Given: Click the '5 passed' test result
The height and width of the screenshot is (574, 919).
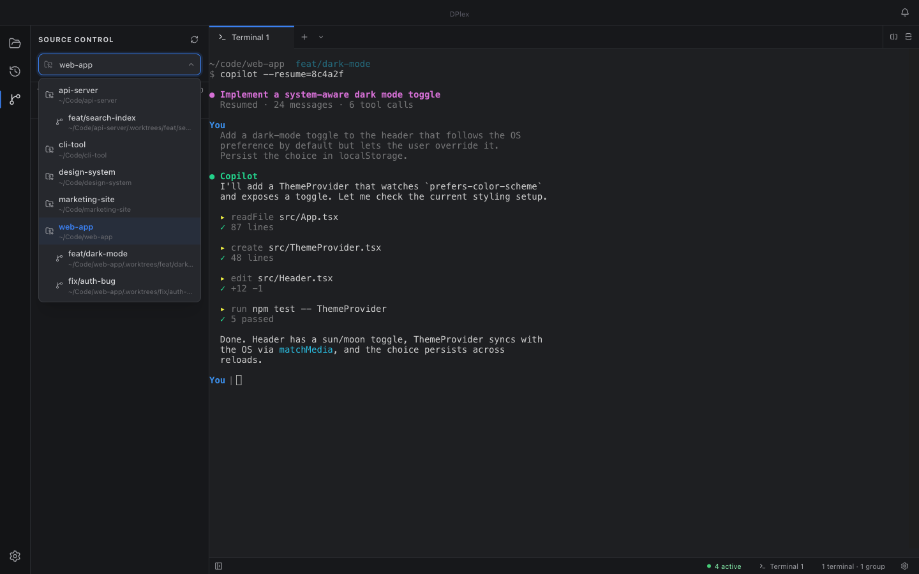Looking at the screenshot, I should pos(252,319).
